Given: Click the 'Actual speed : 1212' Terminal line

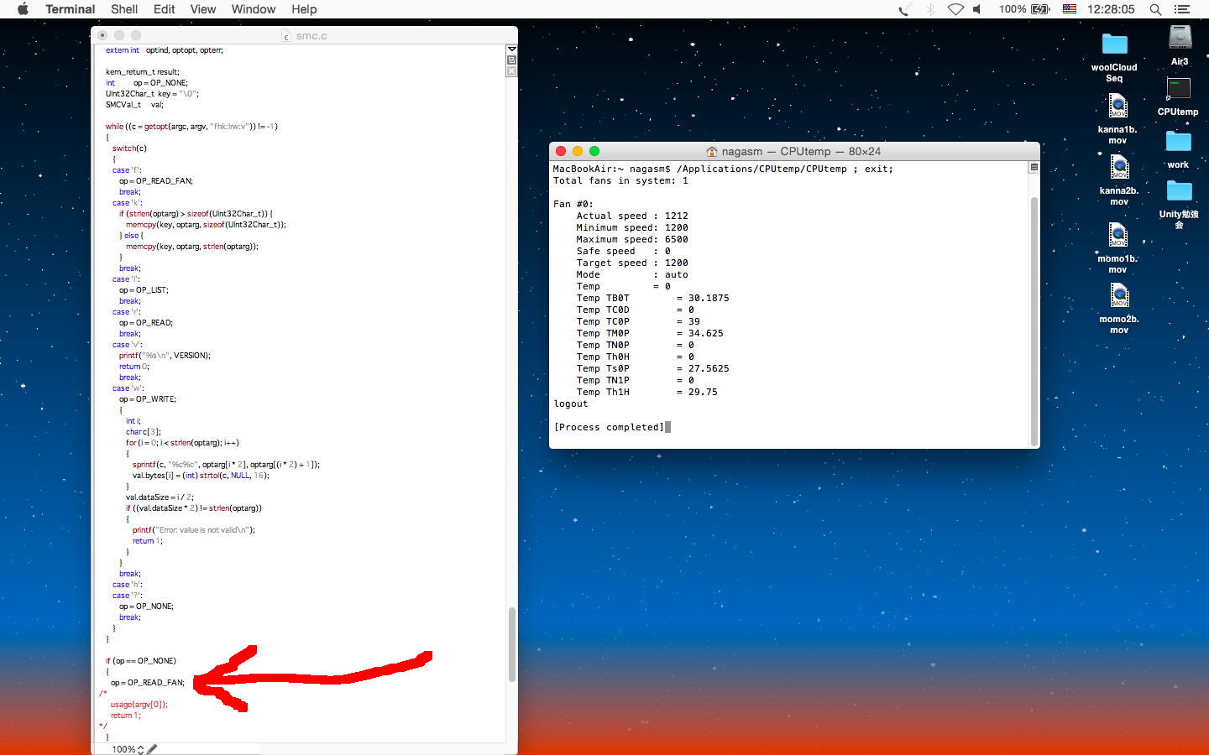Looking at the screenshot, I should [632, 216].
